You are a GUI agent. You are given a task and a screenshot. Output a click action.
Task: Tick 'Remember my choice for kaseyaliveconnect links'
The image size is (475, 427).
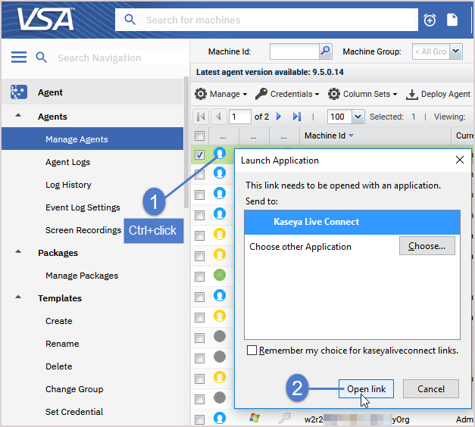[251, 351]
